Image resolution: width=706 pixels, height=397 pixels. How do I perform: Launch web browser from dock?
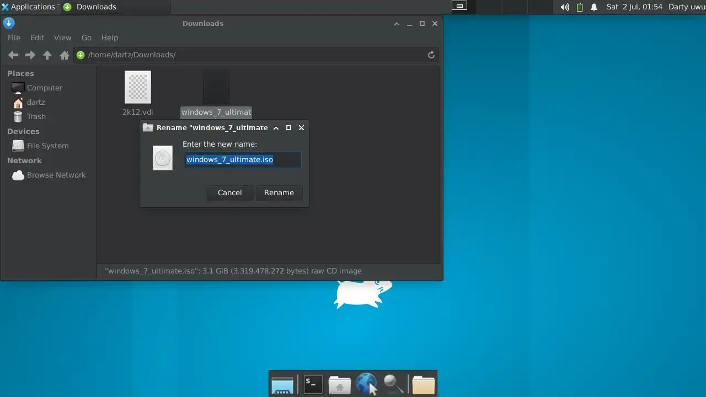[366, 384]
